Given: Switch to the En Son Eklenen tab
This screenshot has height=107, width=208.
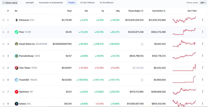Looking at the screenshot, I should coord(107,3).
